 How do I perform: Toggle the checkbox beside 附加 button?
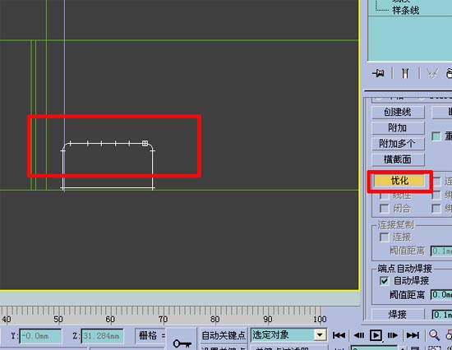pos(436,136)
